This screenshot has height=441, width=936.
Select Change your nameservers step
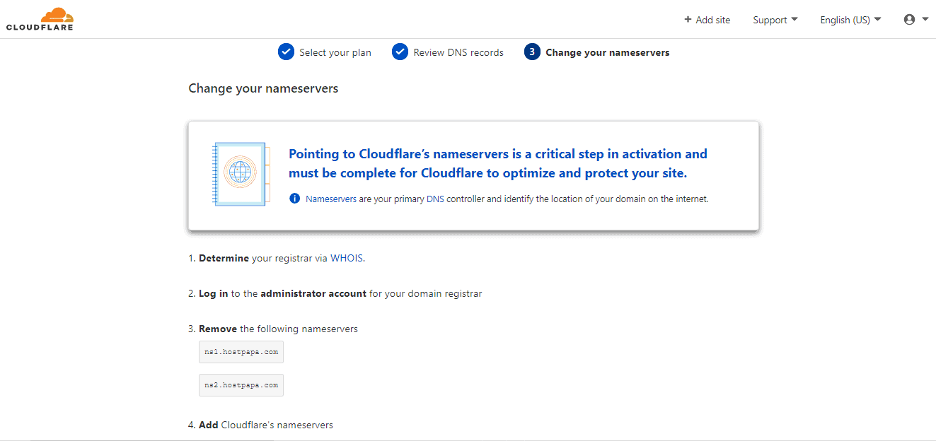pos(607,52)
